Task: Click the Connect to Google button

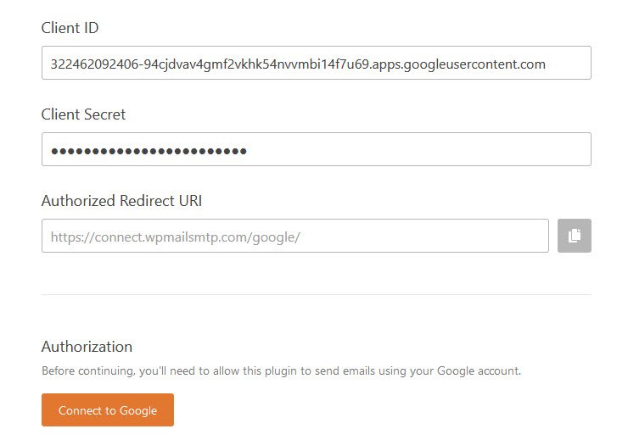Action: click(107, 410)
